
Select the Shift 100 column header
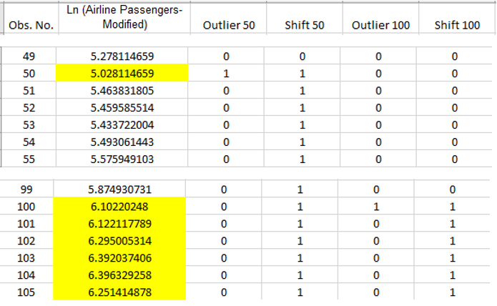click(457, 17)
